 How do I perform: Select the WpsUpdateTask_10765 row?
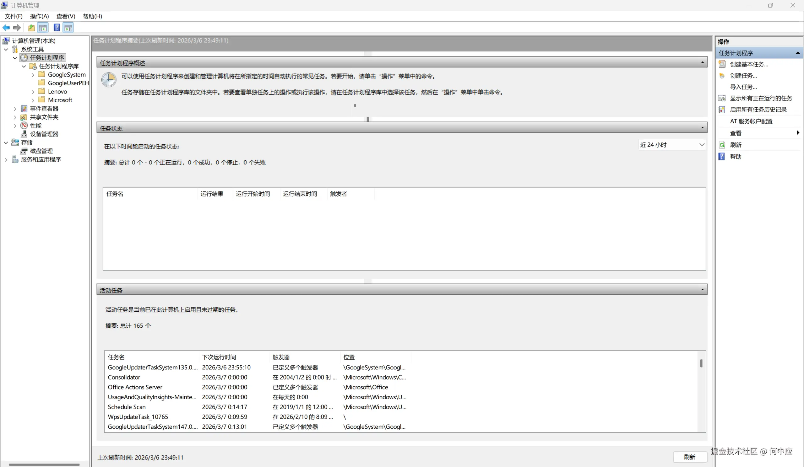click(138, 417)
